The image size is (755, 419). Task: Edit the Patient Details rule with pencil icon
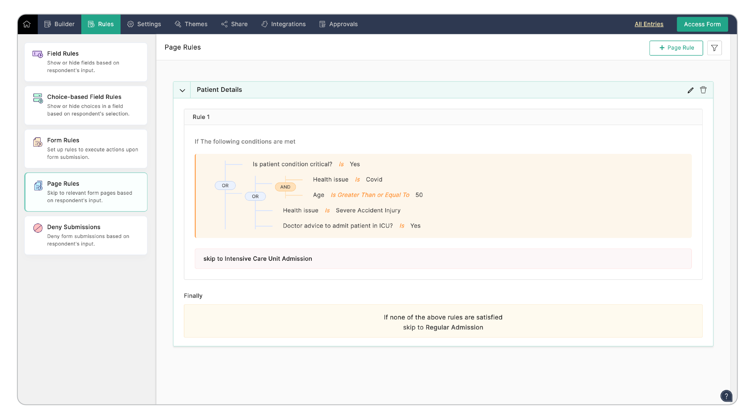tap(690, 90)
